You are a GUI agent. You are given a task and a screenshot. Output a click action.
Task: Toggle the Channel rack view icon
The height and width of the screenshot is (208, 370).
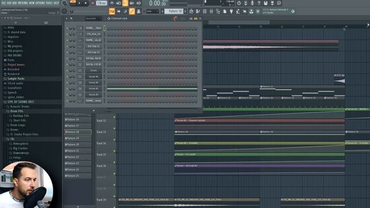tap(205, 11)
